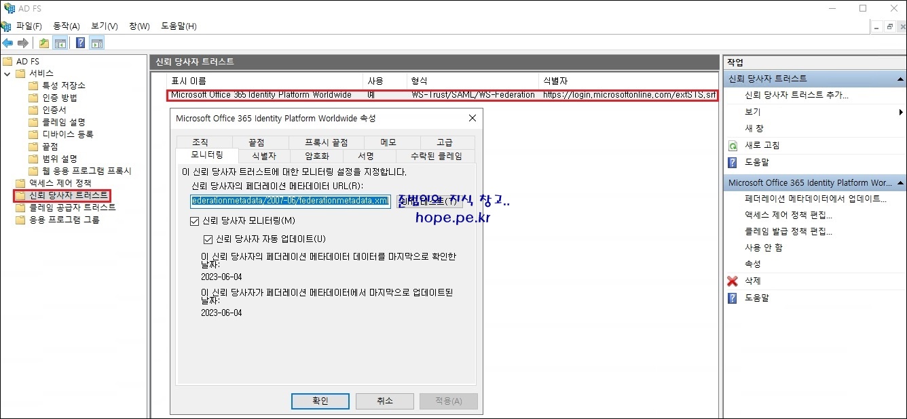The height and width of the screenshot is (419, 907).
Task: Click 속성 action in actions pane
Action: point(753,264)
